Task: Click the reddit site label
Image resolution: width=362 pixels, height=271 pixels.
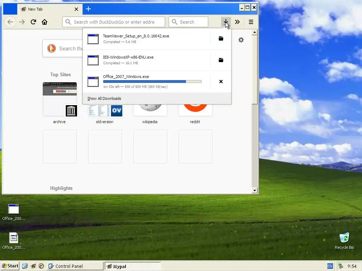Action: point(195,122)
